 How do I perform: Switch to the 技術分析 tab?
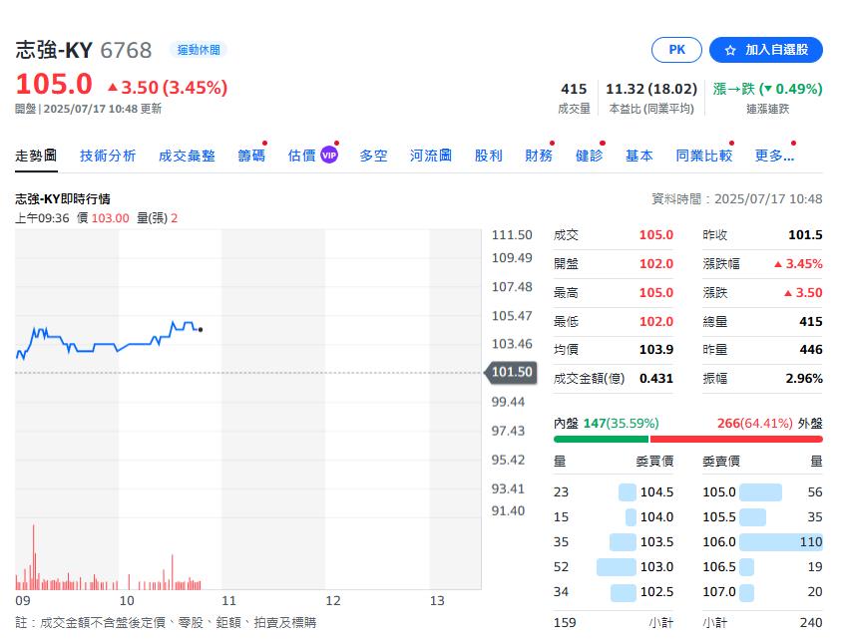pyautogui.click(x=108, y=156)
